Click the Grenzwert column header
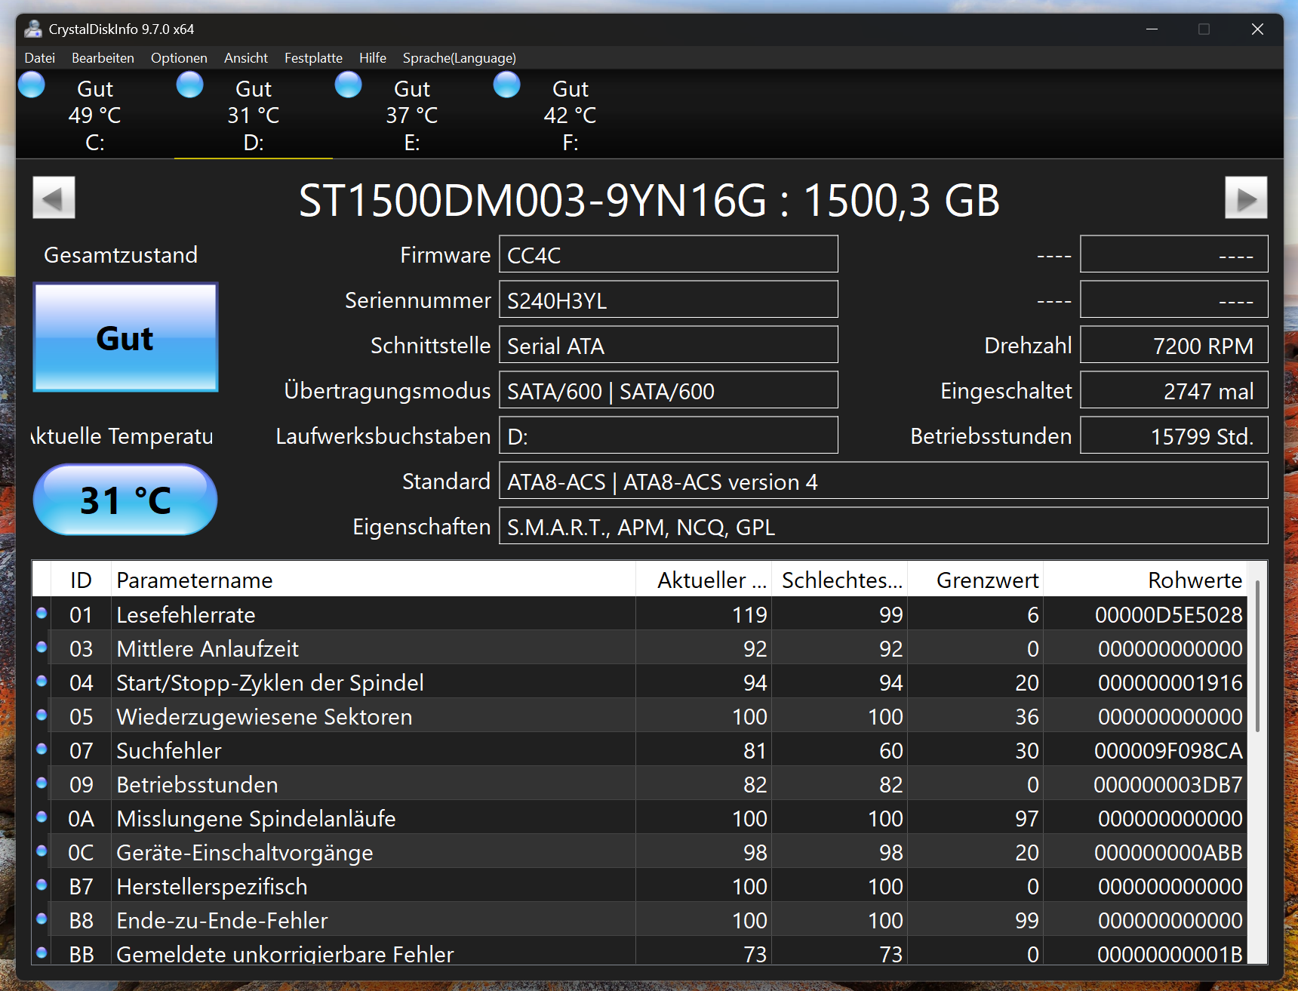The image size is (1298, 991). [976, 580]
